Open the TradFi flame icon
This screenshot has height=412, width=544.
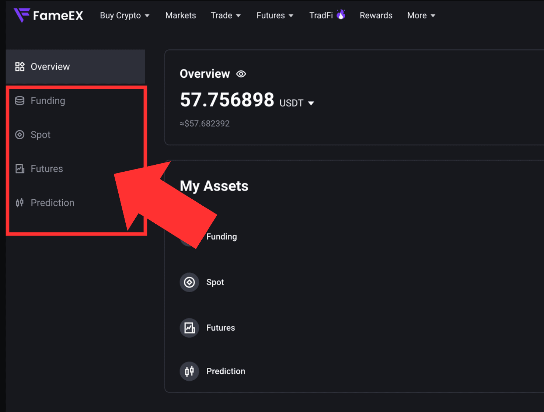tap(341, 15)
